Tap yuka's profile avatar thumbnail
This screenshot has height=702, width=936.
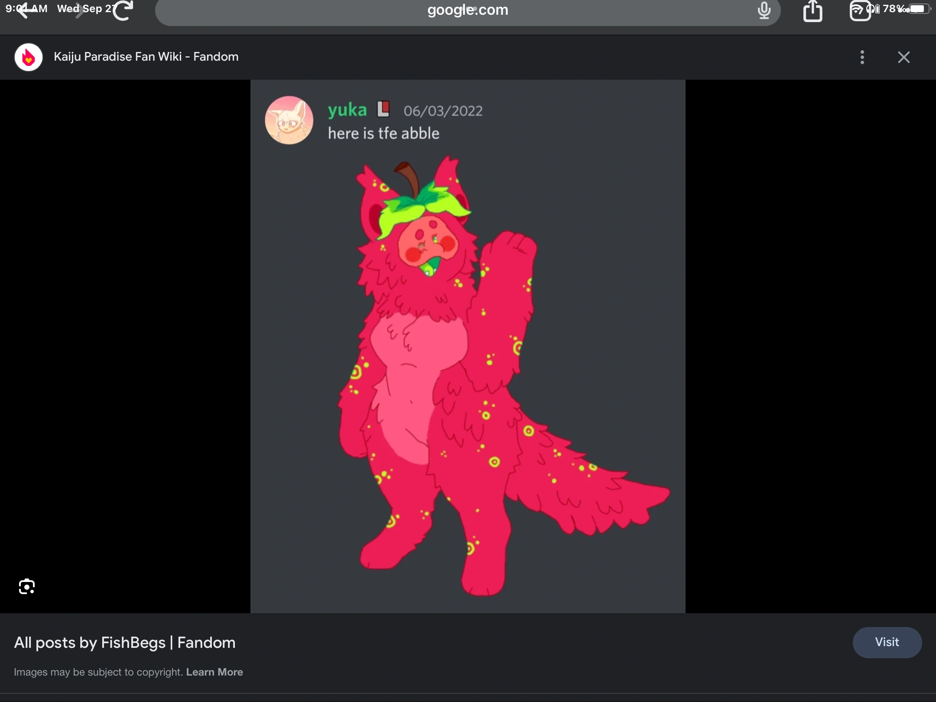[289, 120]
